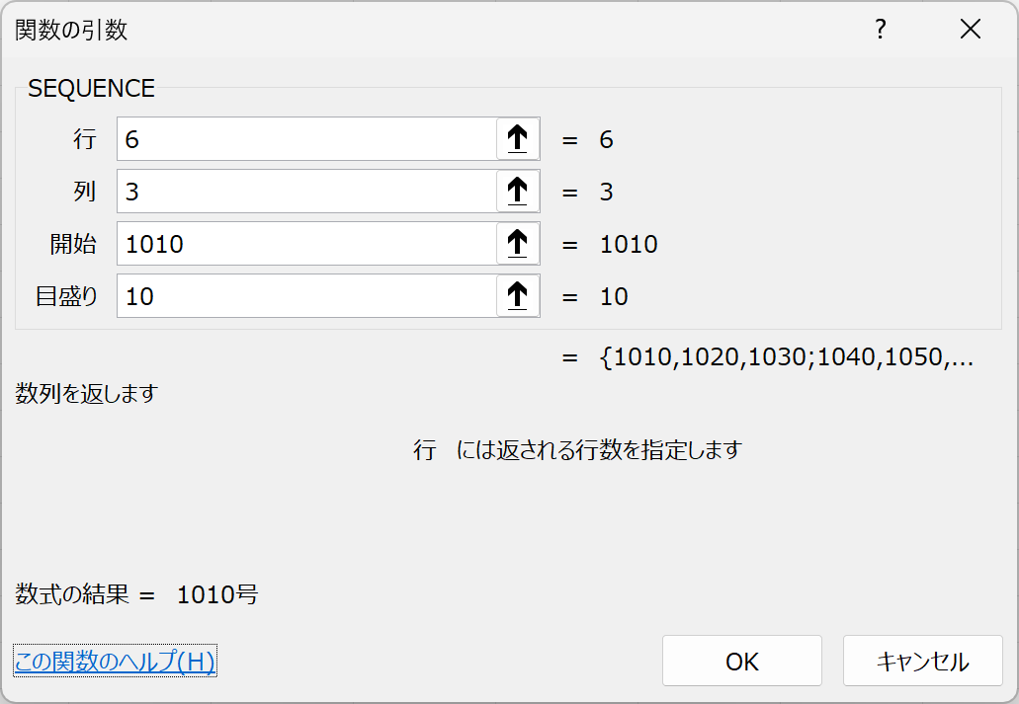Confirm the function with OK
Viewport: 1019px width, 704px height.
[741, 661]
